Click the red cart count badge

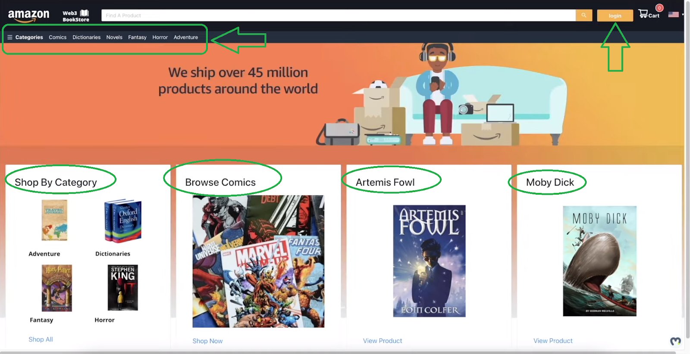click(x=659, y=8)
